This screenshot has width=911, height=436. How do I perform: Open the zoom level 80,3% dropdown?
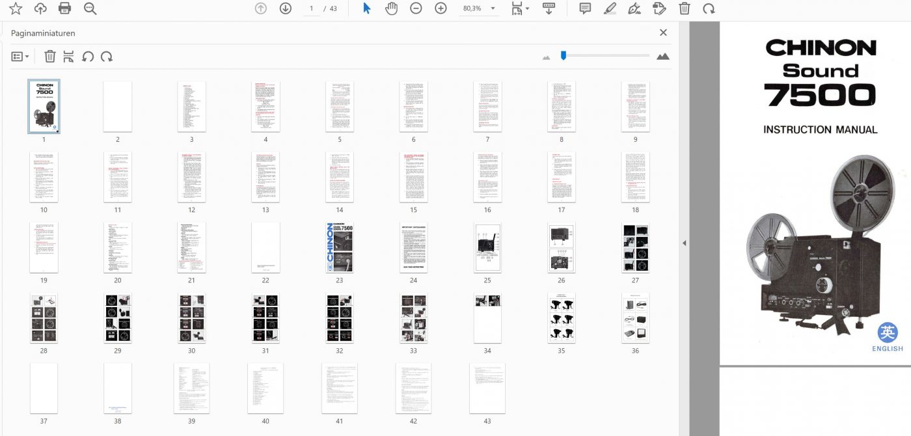click(x=492, y=8)
